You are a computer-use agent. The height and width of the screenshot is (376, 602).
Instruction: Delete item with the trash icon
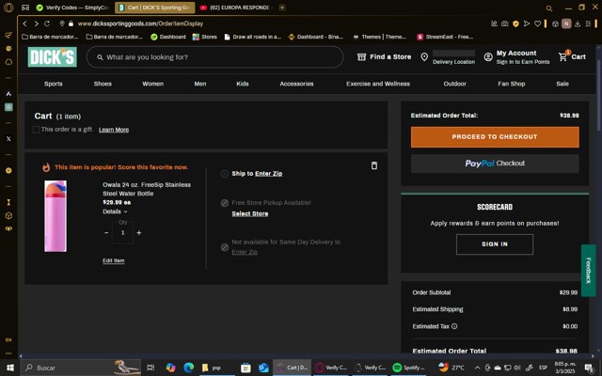(x=374, y=165)
